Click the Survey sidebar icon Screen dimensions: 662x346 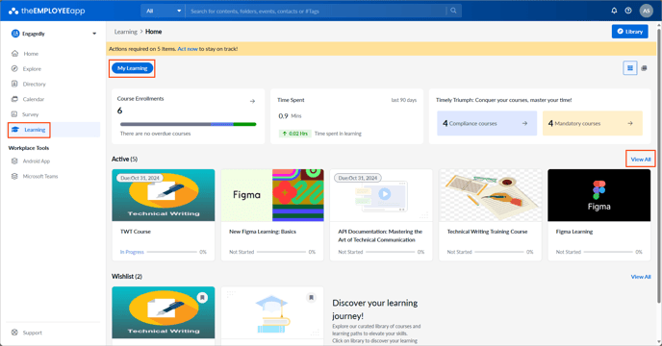pos(14,114)
